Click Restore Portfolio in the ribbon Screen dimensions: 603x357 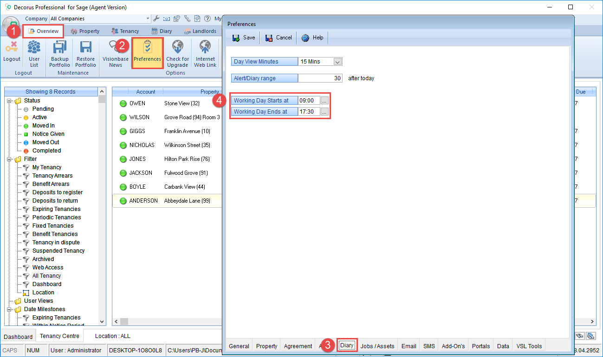[x=85, y=54]
